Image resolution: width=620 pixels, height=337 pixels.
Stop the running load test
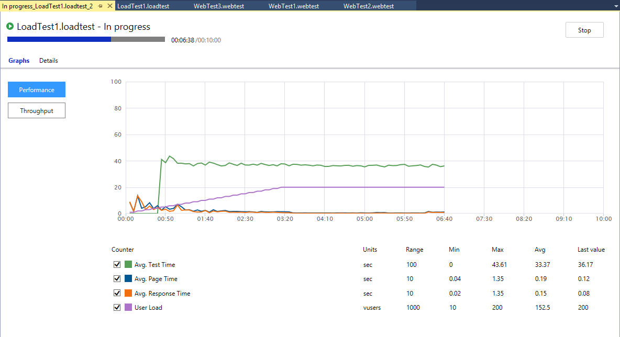pos(584,30)
